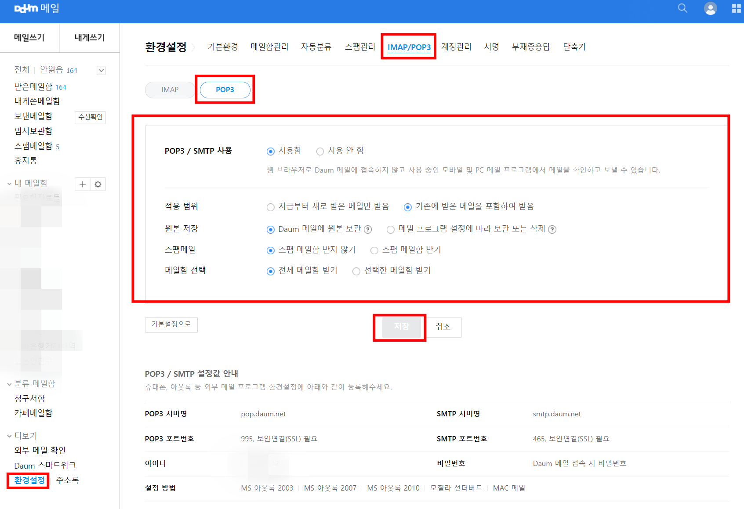Select 스팸 메일함 받기 option
Screen dimensions: 744x509
(374, 250)
